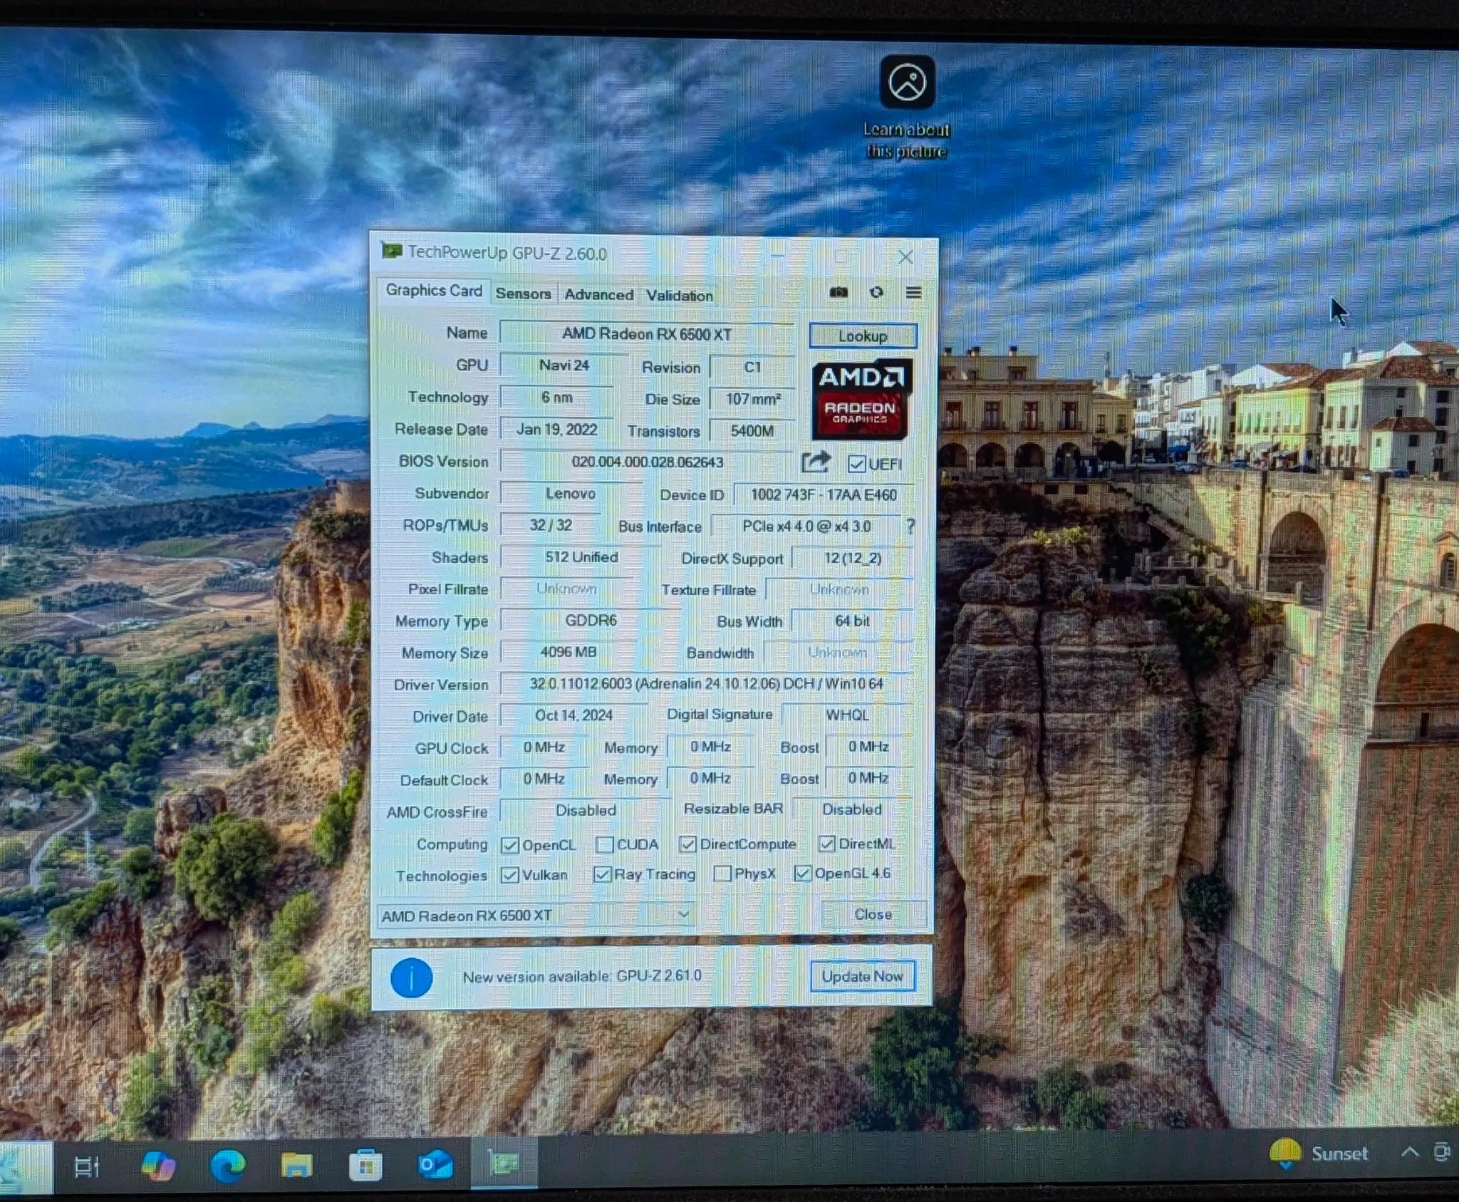Click the Sunset weather widget icon
Screen dimensions: 1459x1202
coord(1285,1153)
